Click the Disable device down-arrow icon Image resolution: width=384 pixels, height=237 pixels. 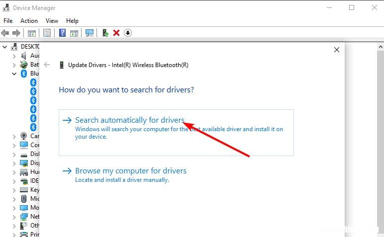pos(128,33)
